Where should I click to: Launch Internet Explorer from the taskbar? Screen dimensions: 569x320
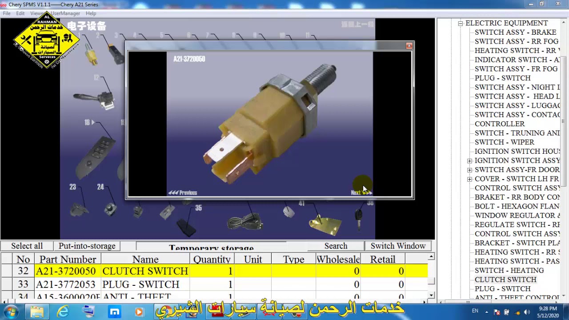click(x=63, y=312)
